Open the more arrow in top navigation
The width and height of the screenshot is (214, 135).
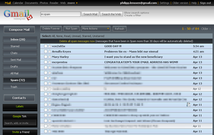[77, 3]
